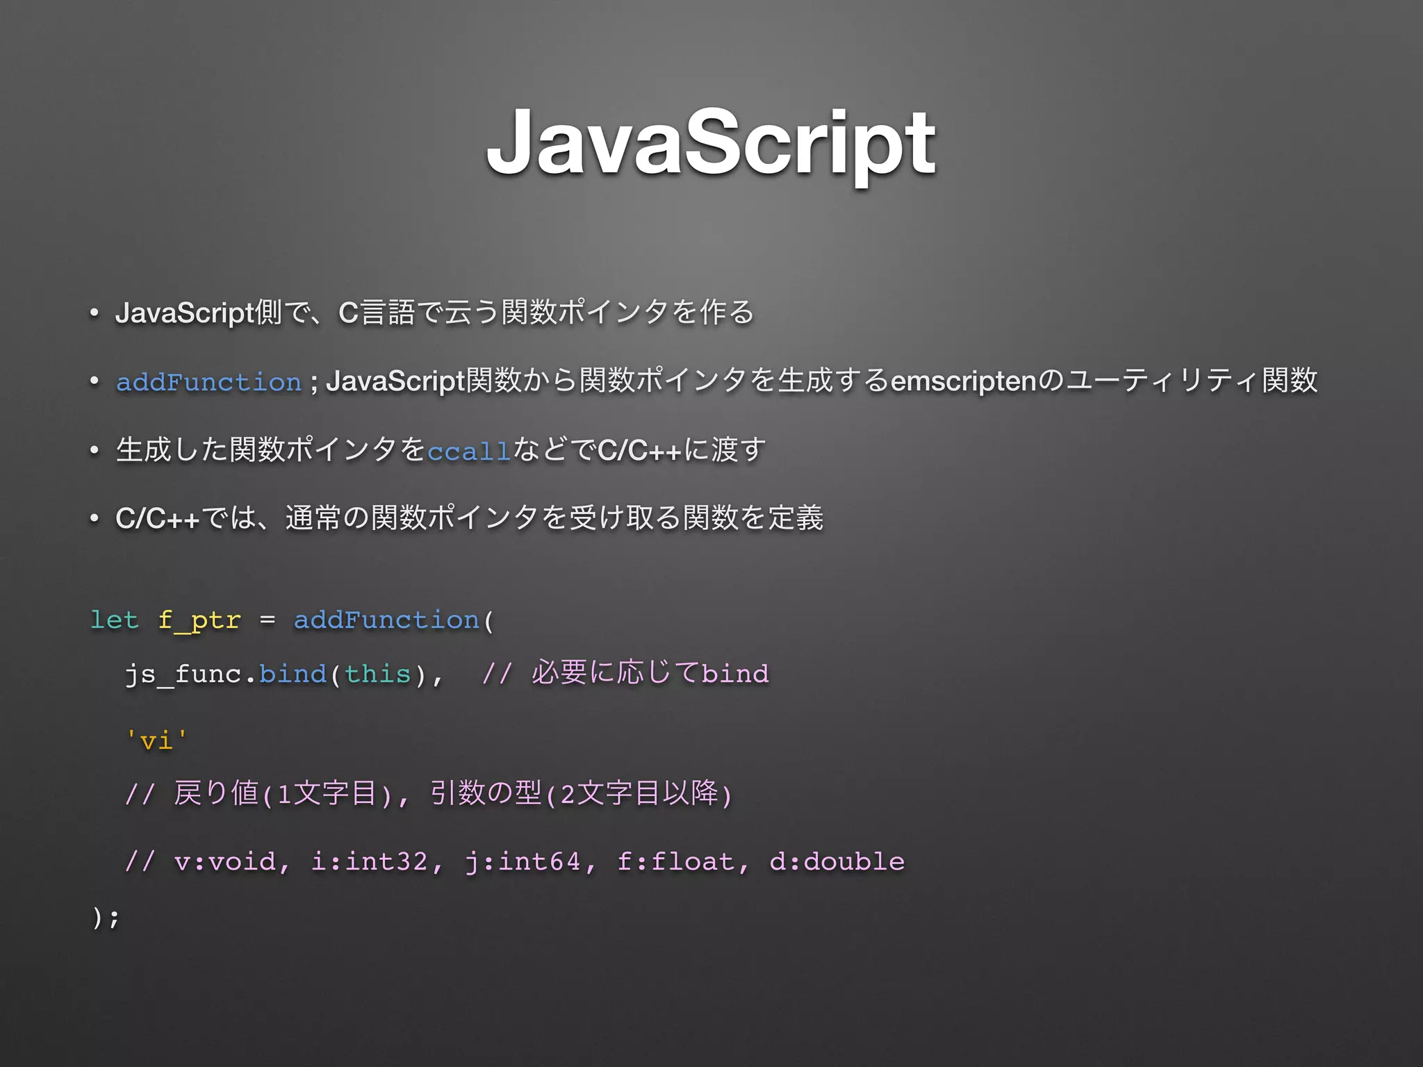This screenshot has width=1423, height=1067.
Task: Click closing ');' of the code block
Action: [x=106, y=917]
